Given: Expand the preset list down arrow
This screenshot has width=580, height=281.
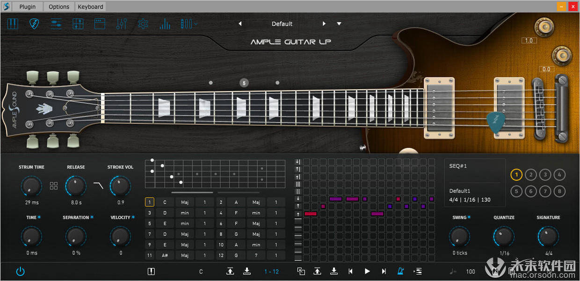Looking at the screenshot, I should (x=339, y=24).
